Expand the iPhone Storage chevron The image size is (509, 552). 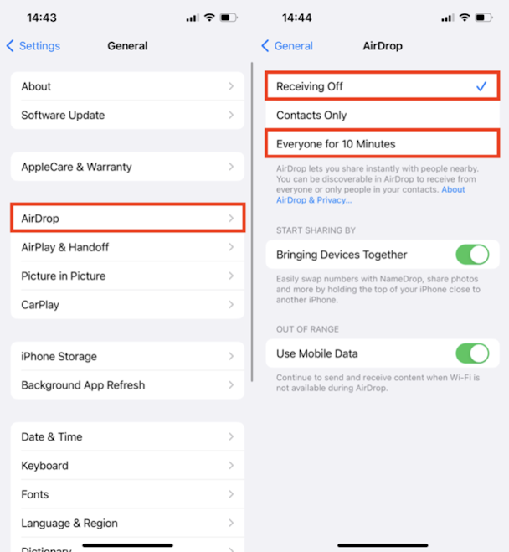231,356
